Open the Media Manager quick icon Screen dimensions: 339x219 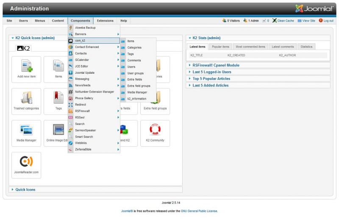coord(26,133)
